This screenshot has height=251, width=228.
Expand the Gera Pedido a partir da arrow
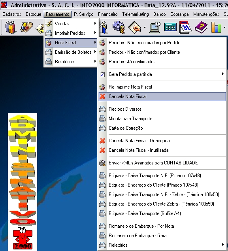point(223,74)
